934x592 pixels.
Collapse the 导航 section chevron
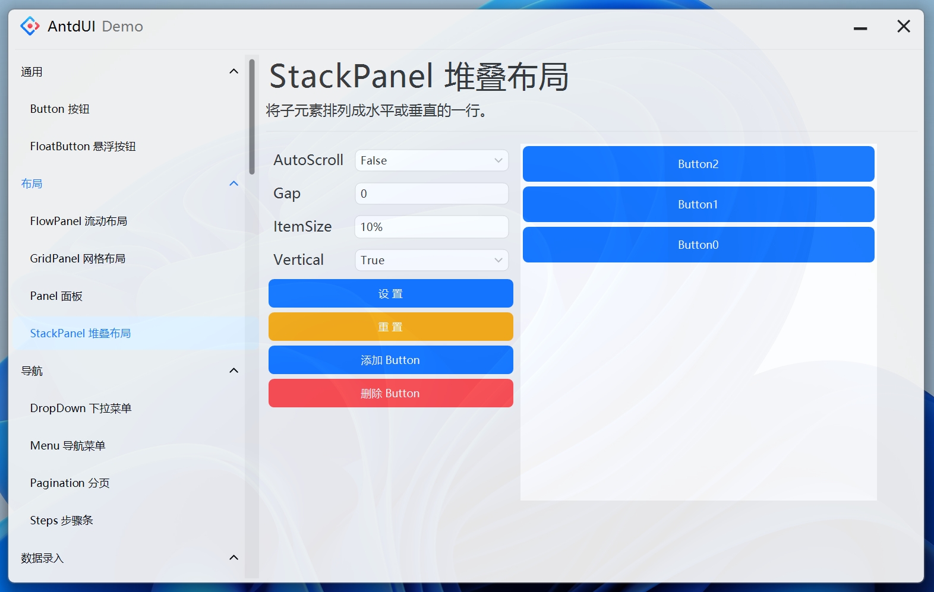233,371
